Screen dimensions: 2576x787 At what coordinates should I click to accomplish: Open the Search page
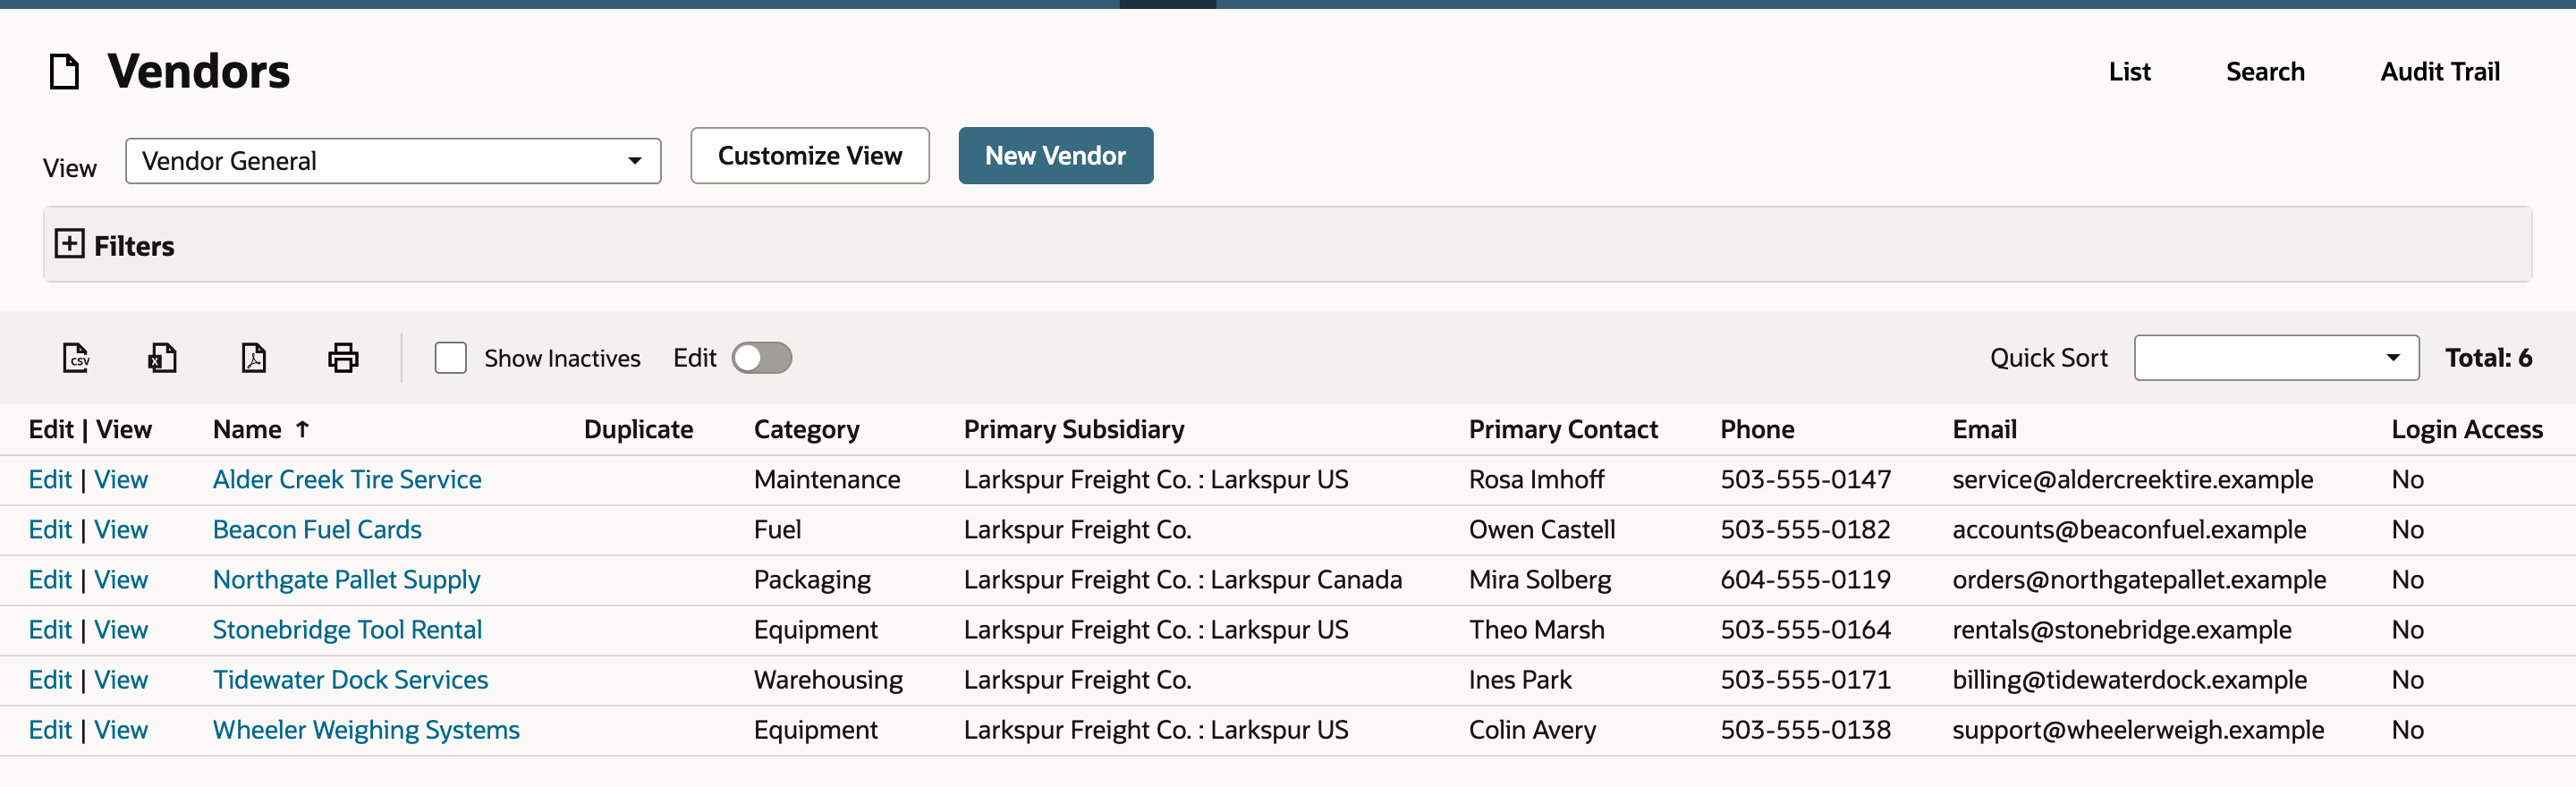2265,72
